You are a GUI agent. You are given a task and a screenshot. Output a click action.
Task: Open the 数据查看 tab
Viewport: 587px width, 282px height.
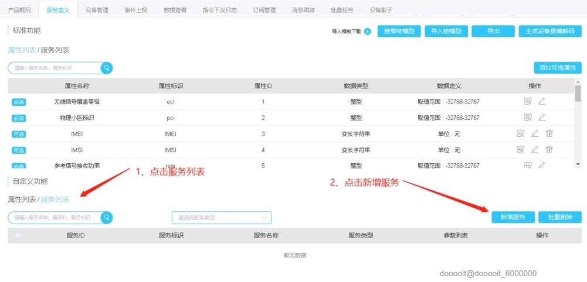coord(175,10)
